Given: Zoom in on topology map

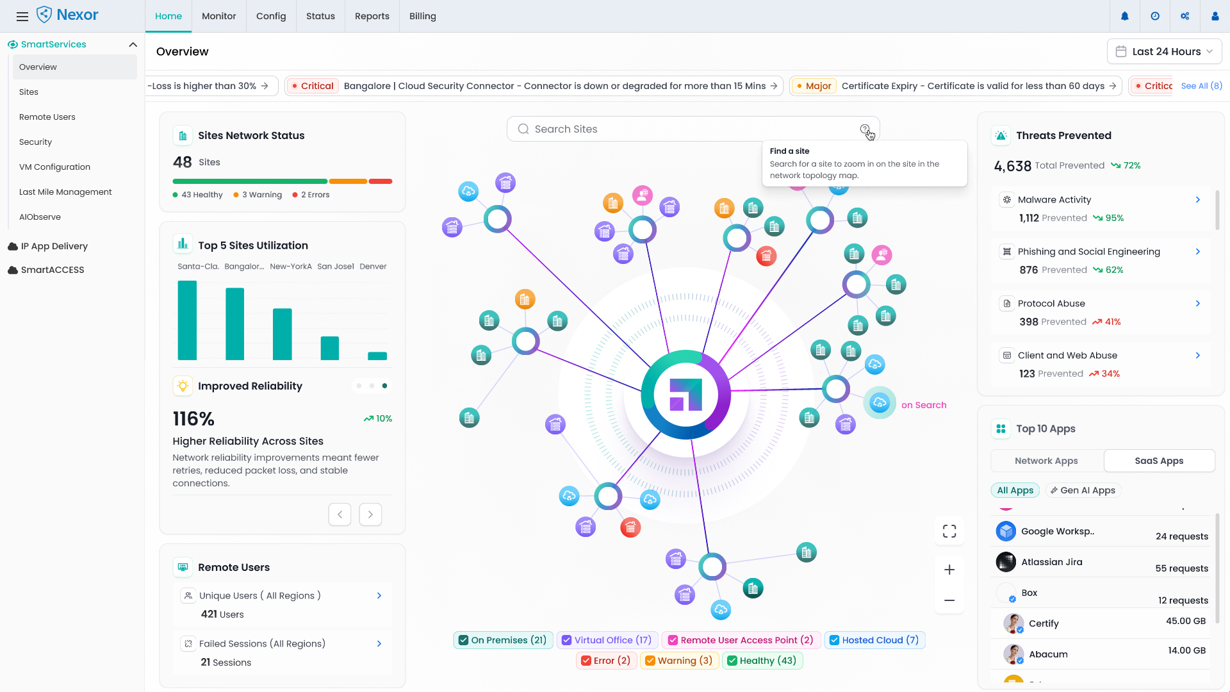Looking at the screenshot, I should [x=949, y=570].
